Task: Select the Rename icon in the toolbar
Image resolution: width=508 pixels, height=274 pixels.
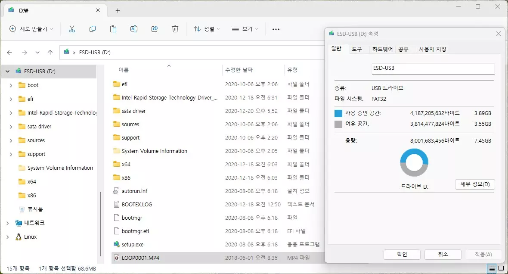Action: (x=134, y=29)
